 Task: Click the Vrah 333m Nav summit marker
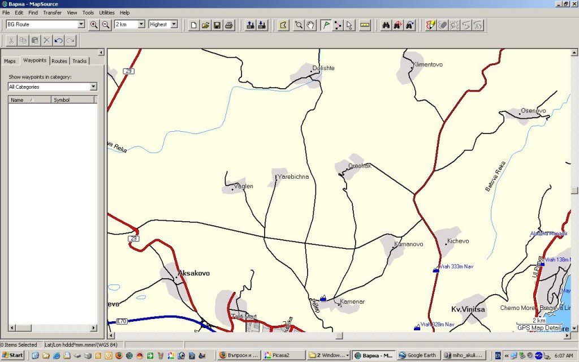click(436, 270)
